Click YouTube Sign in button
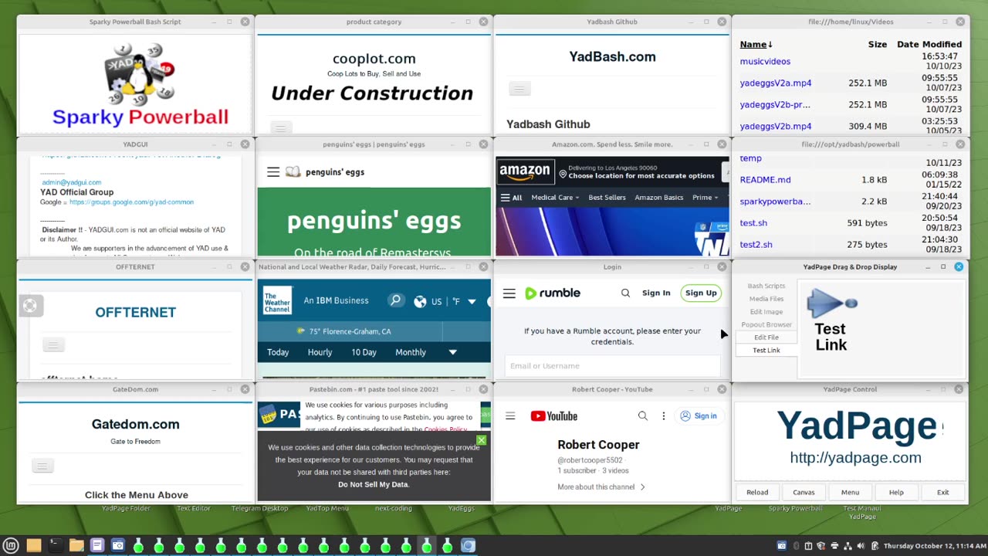Image resolution: width=988 pixels, height=556 pixels. [699, 416]
